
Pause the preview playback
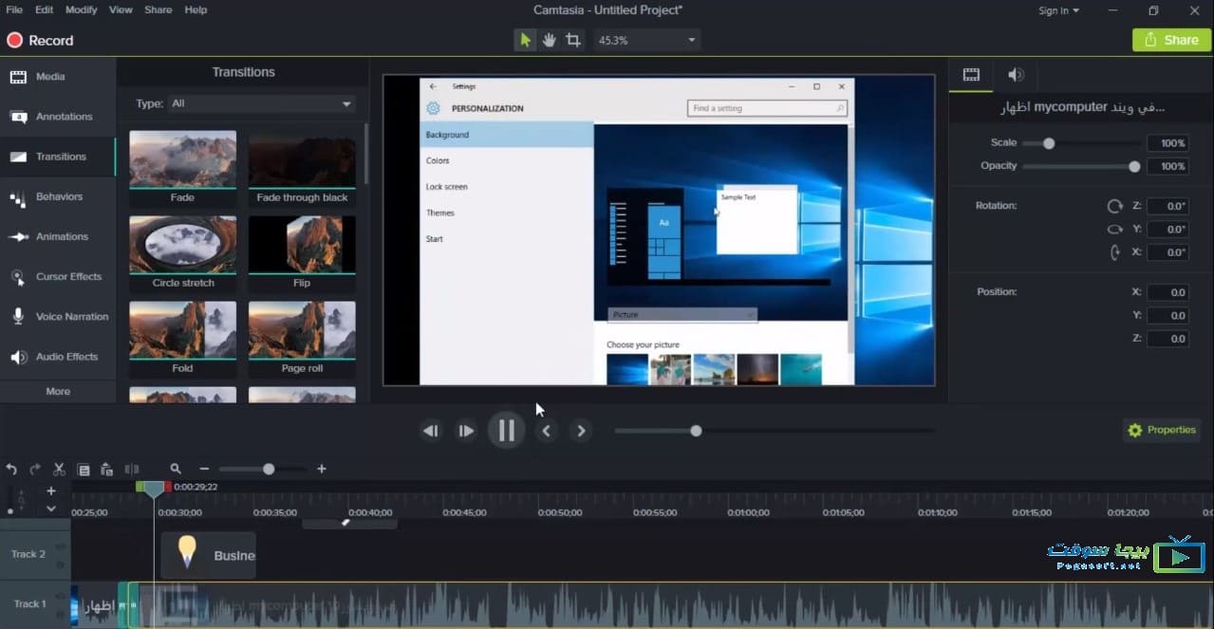point(506,431)
